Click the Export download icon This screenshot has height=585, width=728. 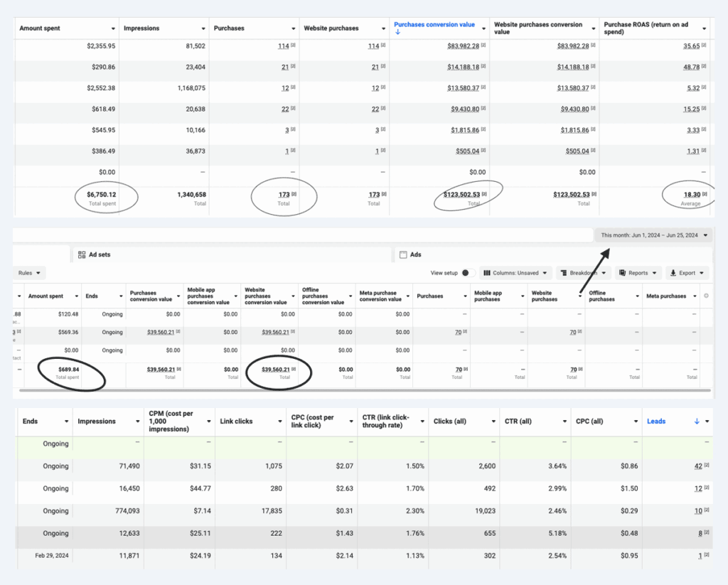coord(673,273)
